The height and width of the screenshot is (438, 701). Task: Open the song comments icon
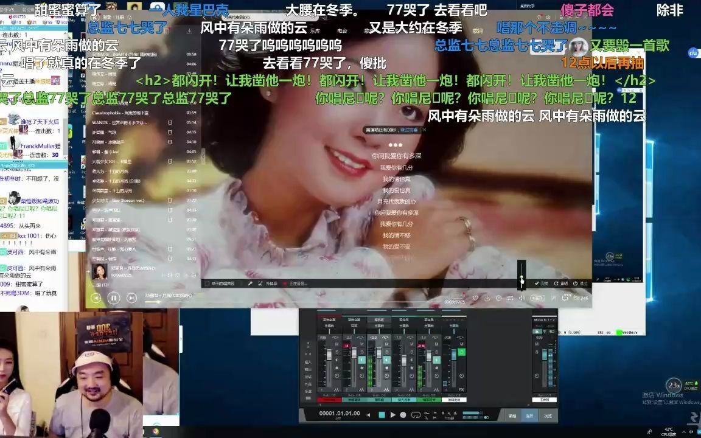pos(567,297)
